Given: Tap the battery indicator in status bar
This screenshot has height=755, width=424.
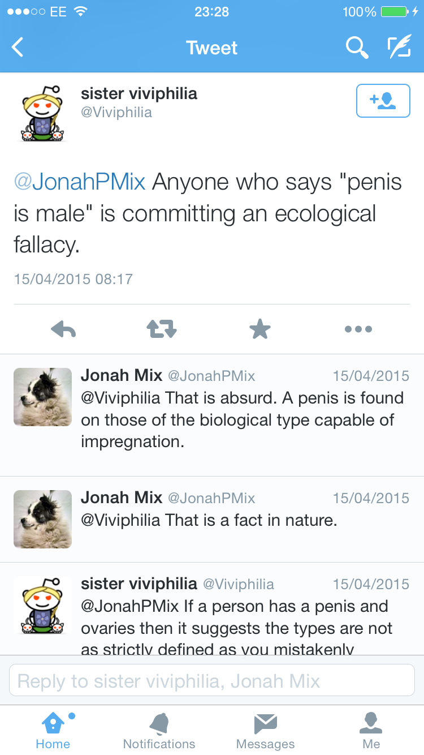Looking at the screenshot, I should pyautogui.click(x=395, y=12).
